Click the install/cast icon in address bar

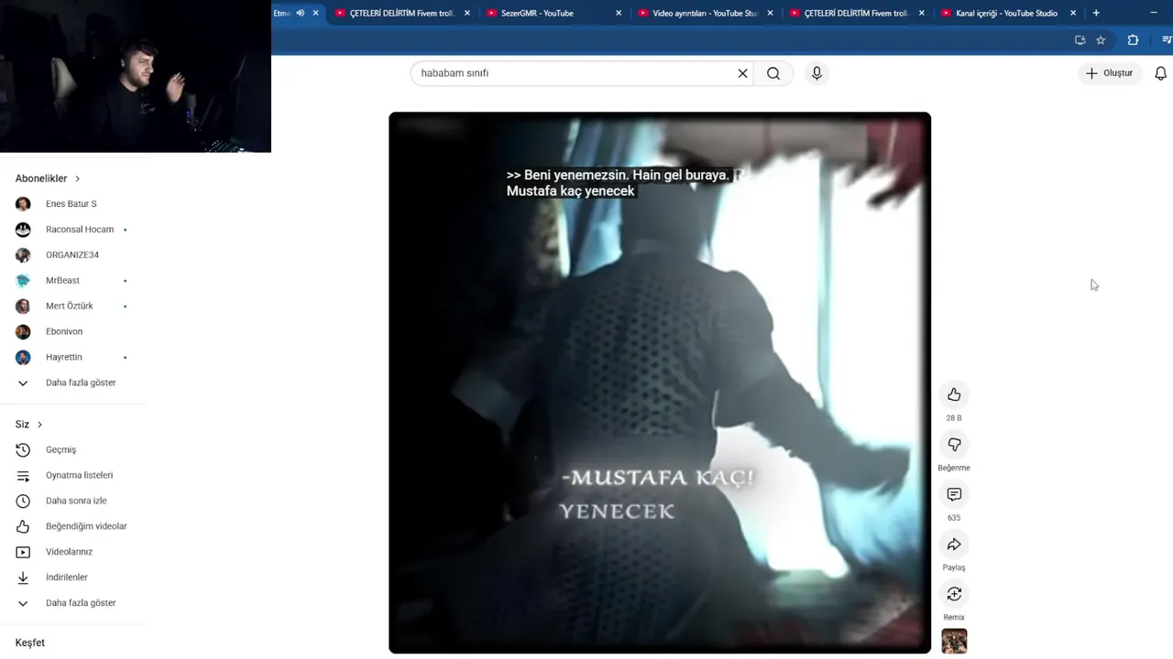click(1080, 40)
